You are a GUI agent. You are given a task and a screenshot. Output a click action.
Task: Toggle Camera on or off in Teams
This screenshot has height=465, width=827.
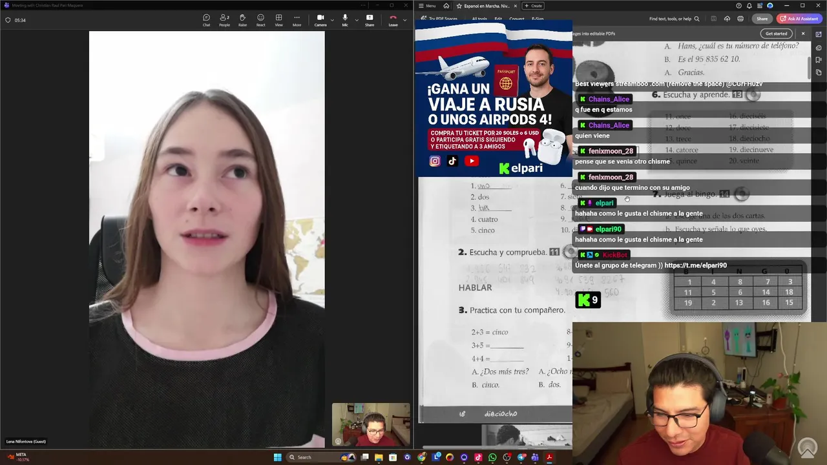point(320,20)
